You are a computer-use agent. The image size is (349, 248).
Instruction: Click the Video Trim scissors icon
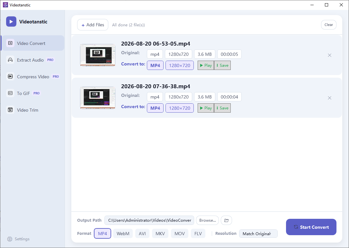click(10, 110)
